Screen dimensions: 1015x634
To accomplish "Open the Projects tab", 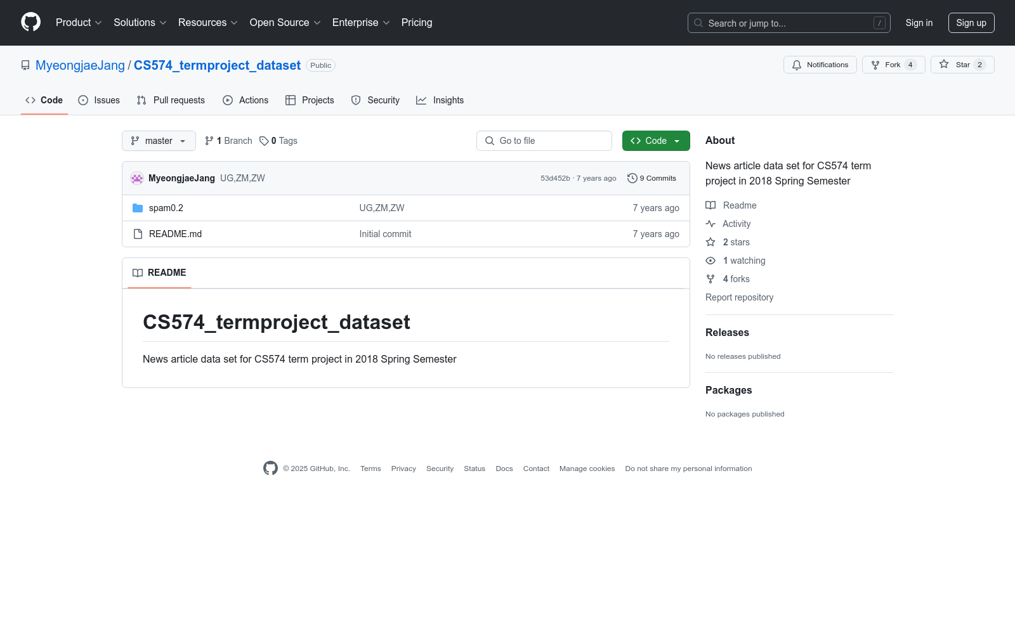I will (x=310, y=100).
